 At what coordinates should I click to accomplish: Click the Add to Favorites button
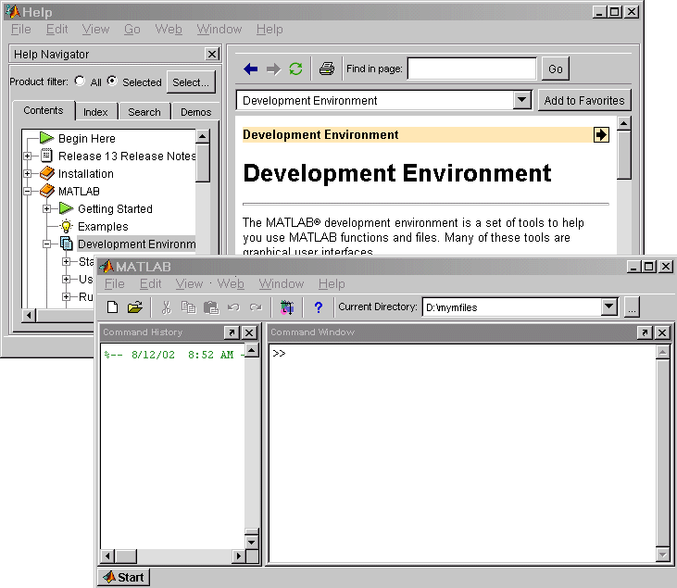pyautogui.click(x=583, y=101)
